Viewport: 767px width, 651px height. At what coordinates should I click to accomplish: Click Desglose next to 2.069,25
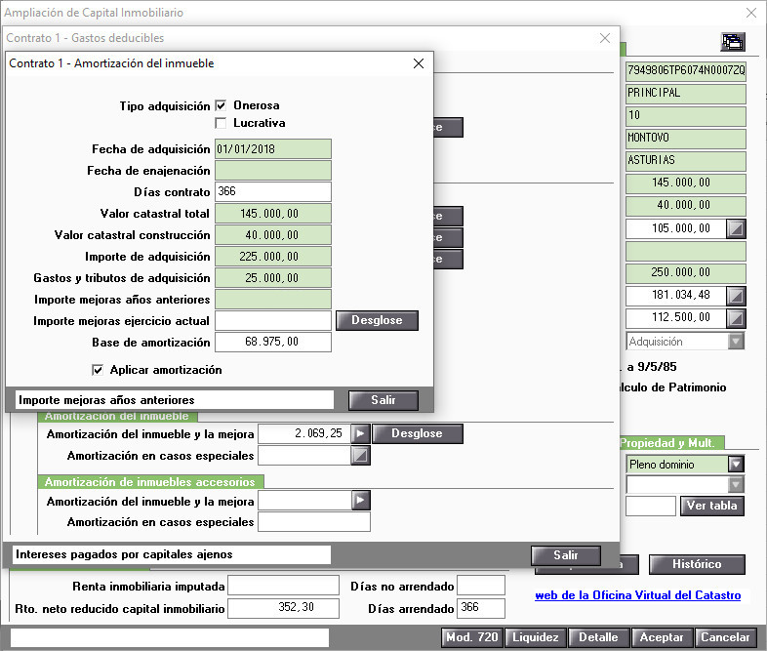(418, 433)
